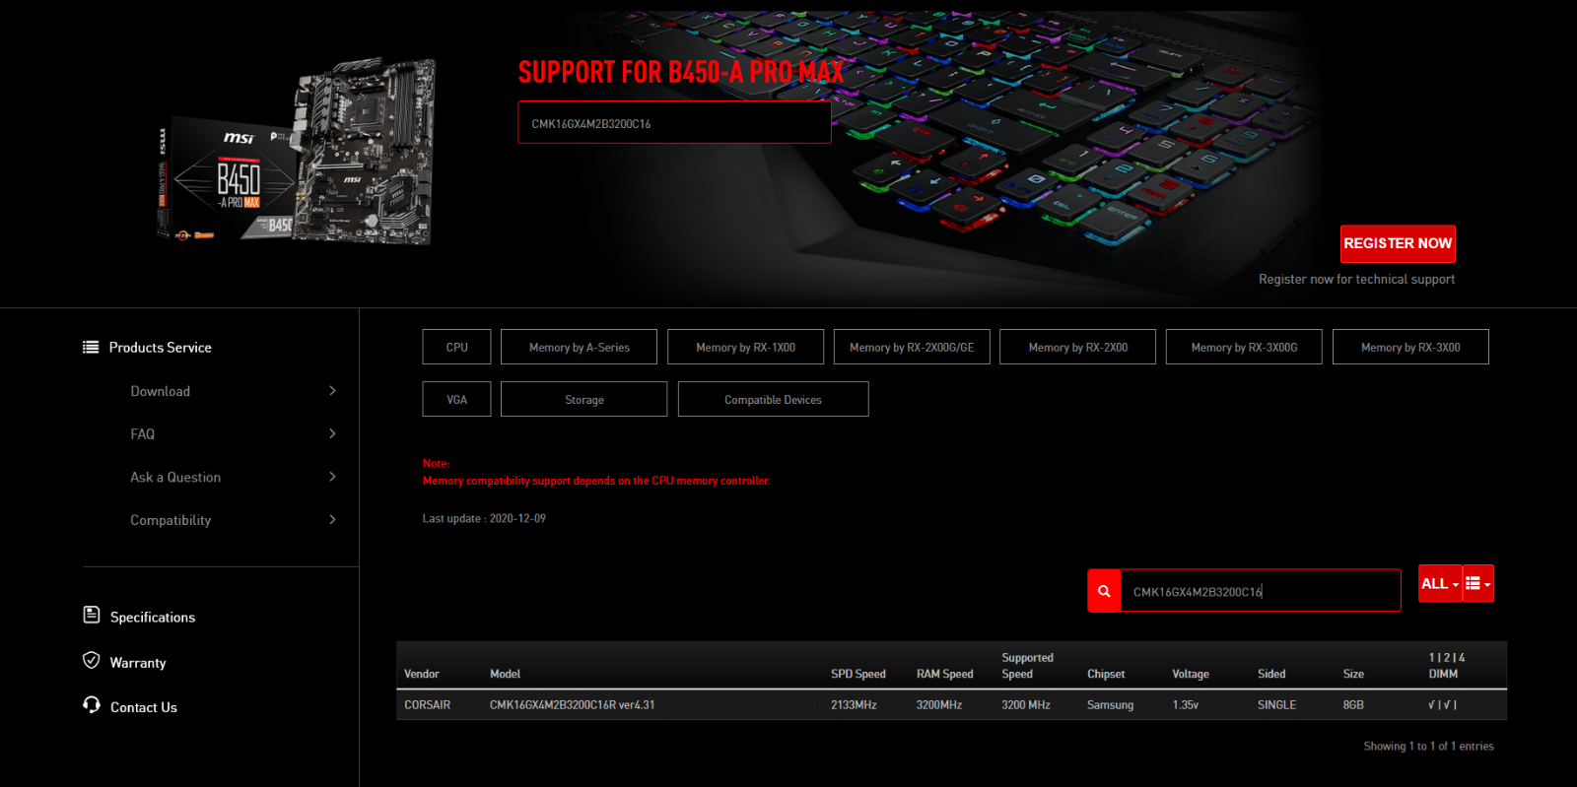Click the CORSAIR vendor cell
1577x787 pixels.
click(x=427, y=705)
